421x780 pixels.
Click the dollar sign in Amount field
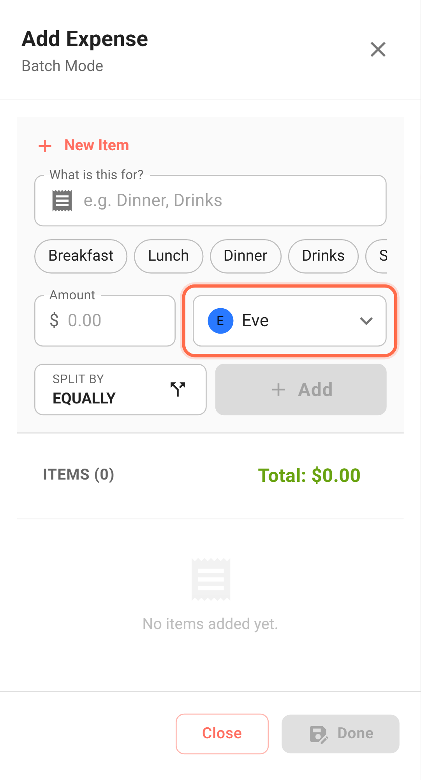pos(54,320)
